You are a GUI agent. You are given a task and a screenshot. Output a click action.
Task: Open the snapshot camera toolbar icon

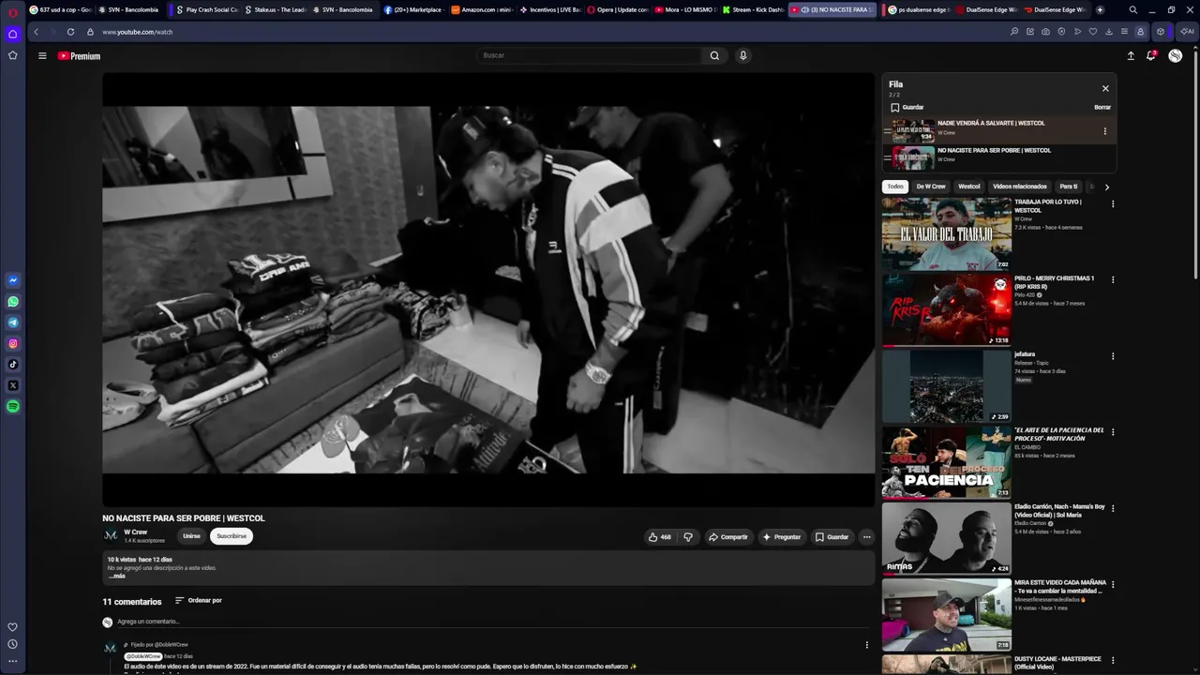click(1045, 32)
